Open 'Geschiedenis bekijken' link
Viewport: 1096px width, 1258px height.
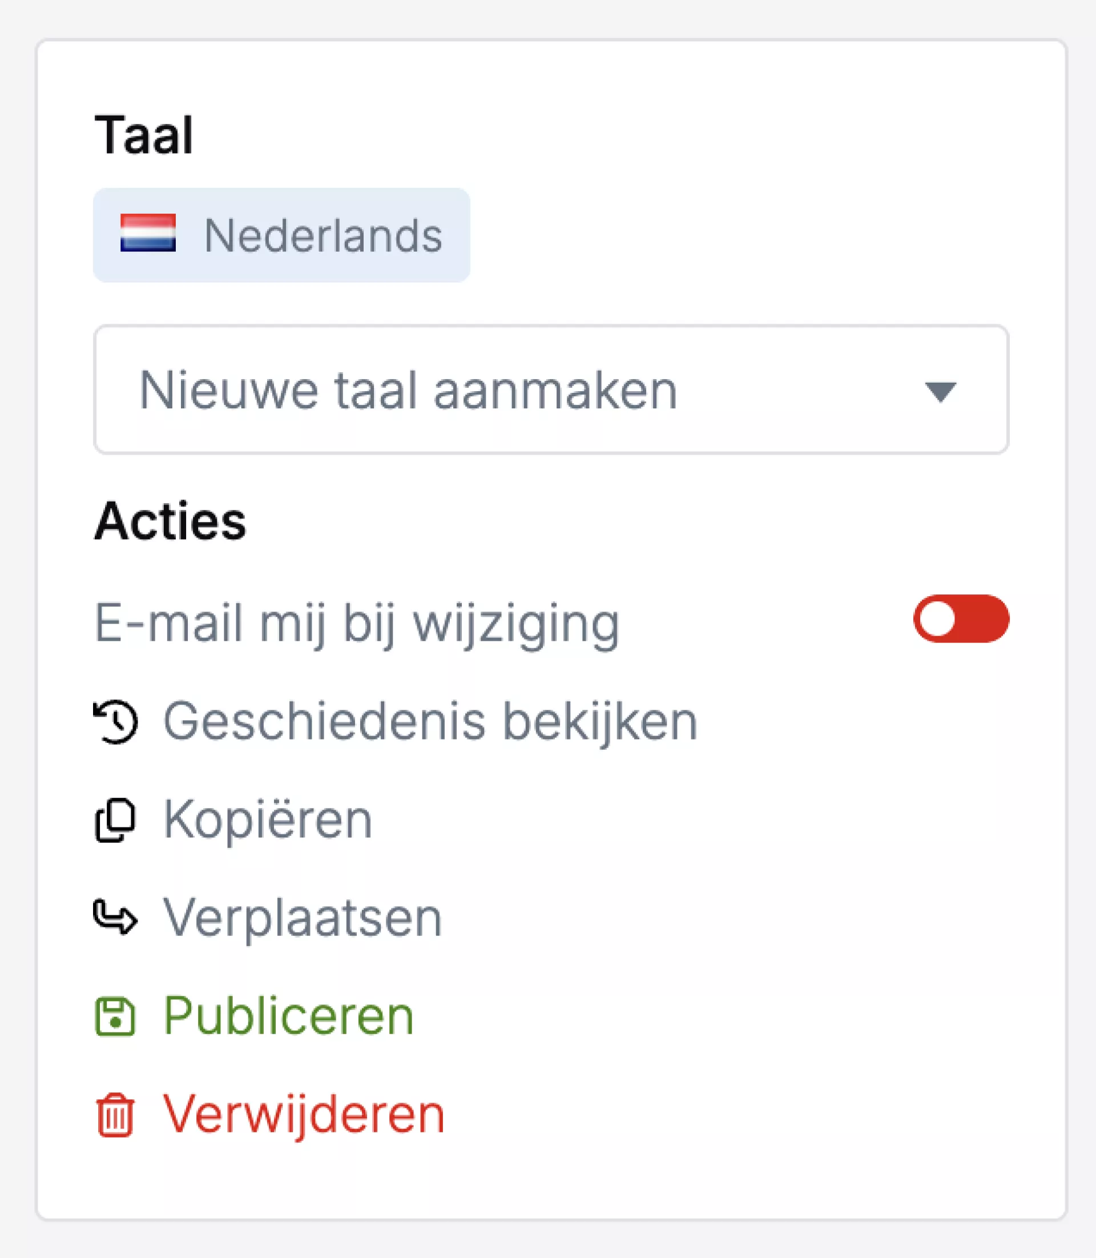430,721
